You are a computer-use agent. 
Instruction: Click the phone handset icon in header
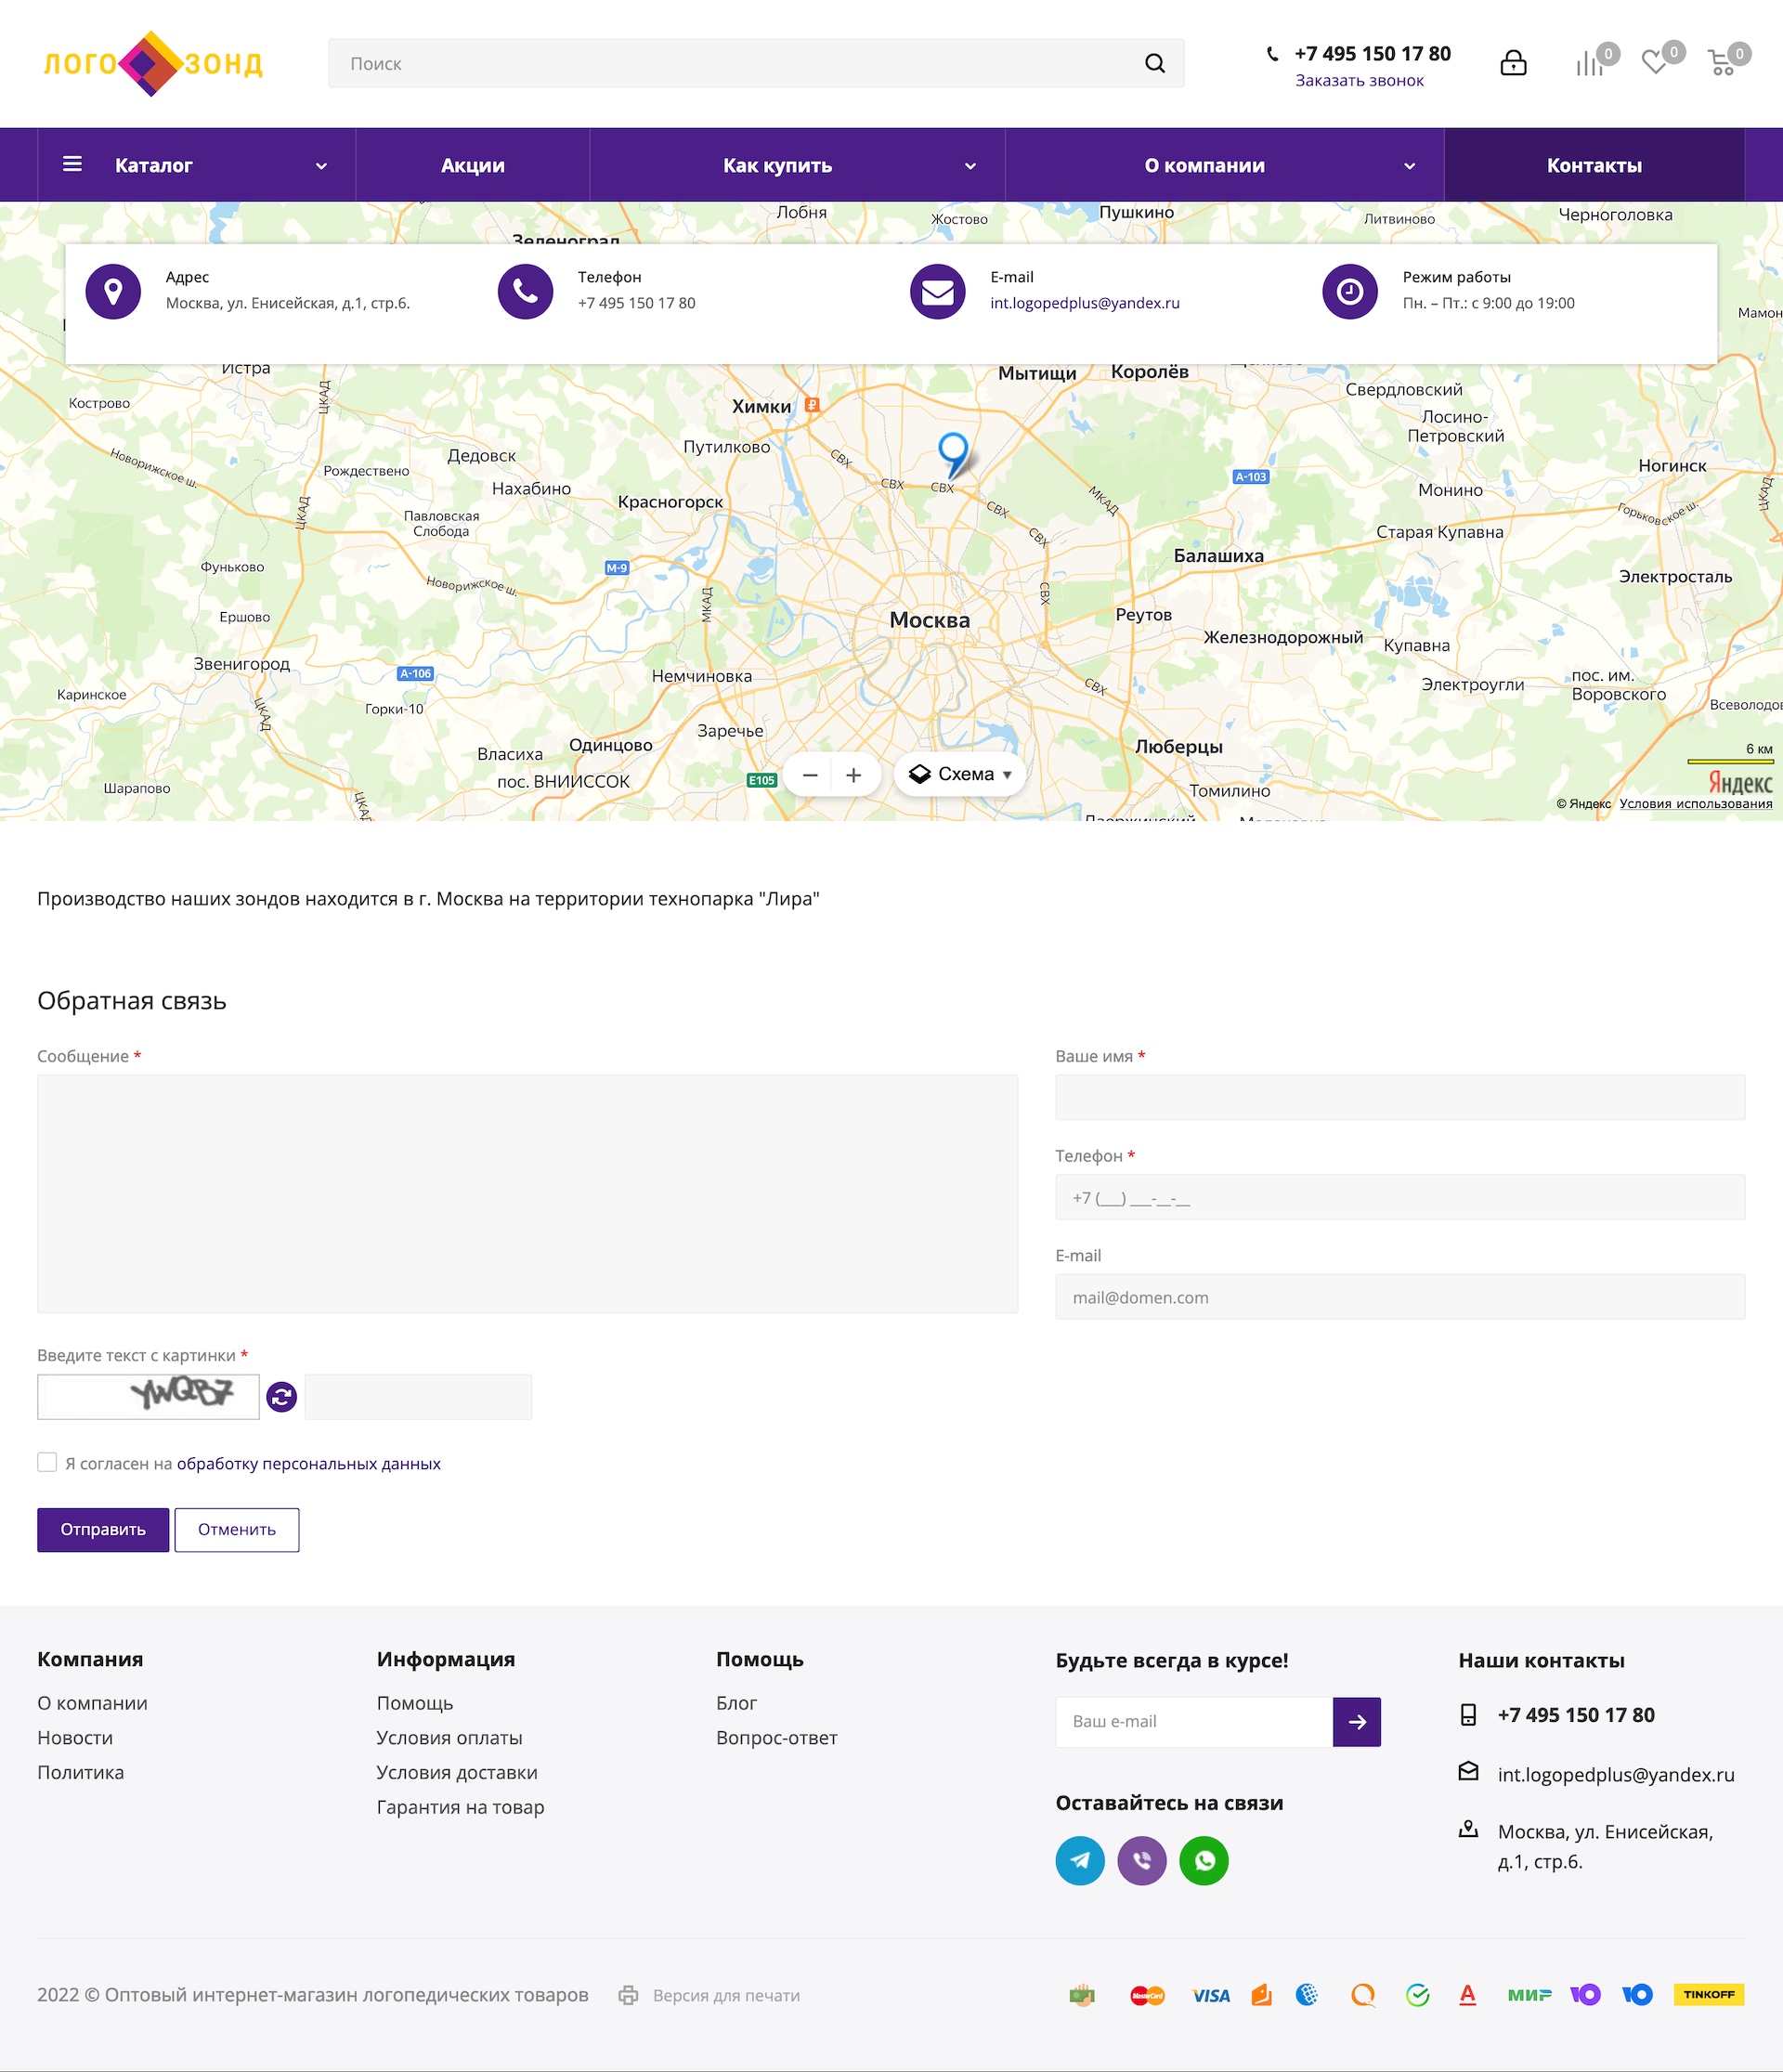[x=1272, y=54]
